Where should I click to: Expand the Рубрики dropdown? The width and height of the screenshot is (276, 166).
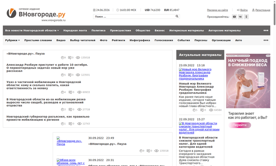click(x=12, y=40)
